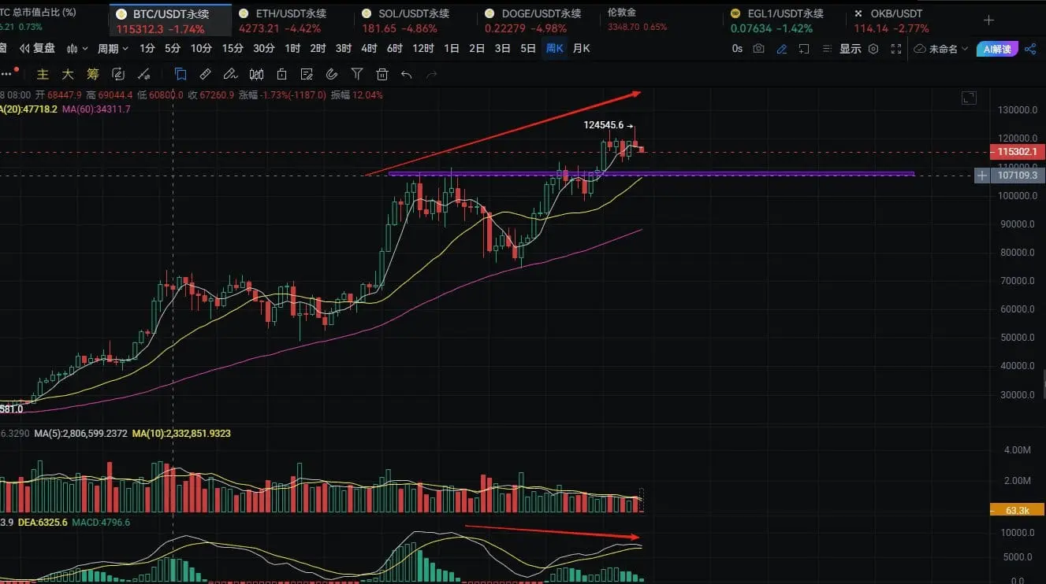Select the 3日 timeframe
Viewport: 1046px width, 584px height.
pos(502,48)
